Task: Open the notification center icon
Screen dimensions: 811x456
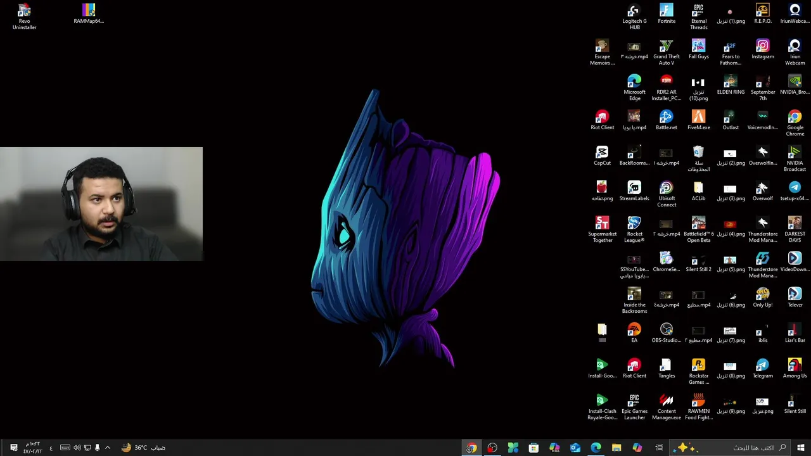Action: point(13,448)
